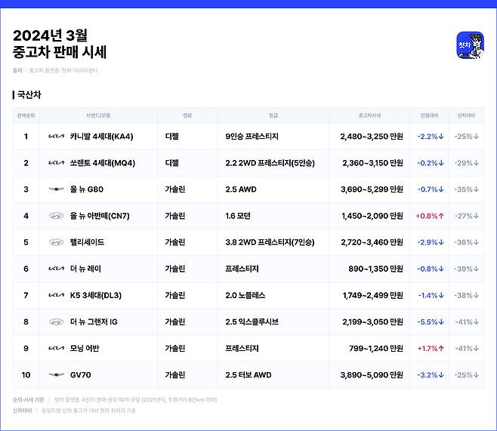Select the 더 뉴 그랜저 IG model name

pyautogui.click(x=94, y=322)
